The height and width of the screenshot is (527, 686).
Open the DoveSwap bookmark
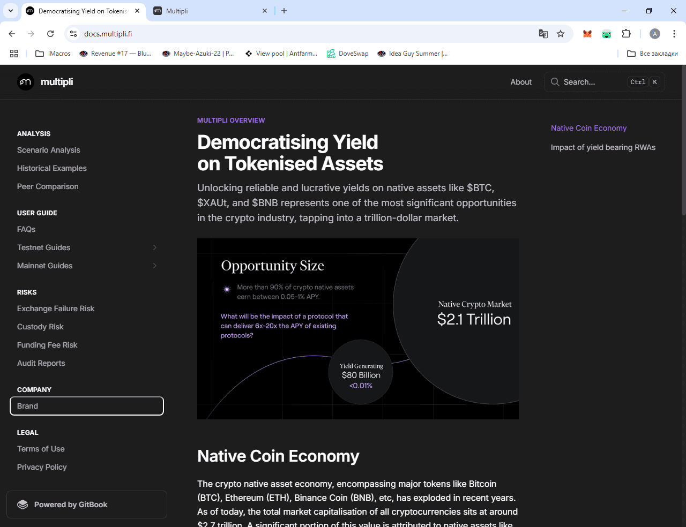coord(348,54)
